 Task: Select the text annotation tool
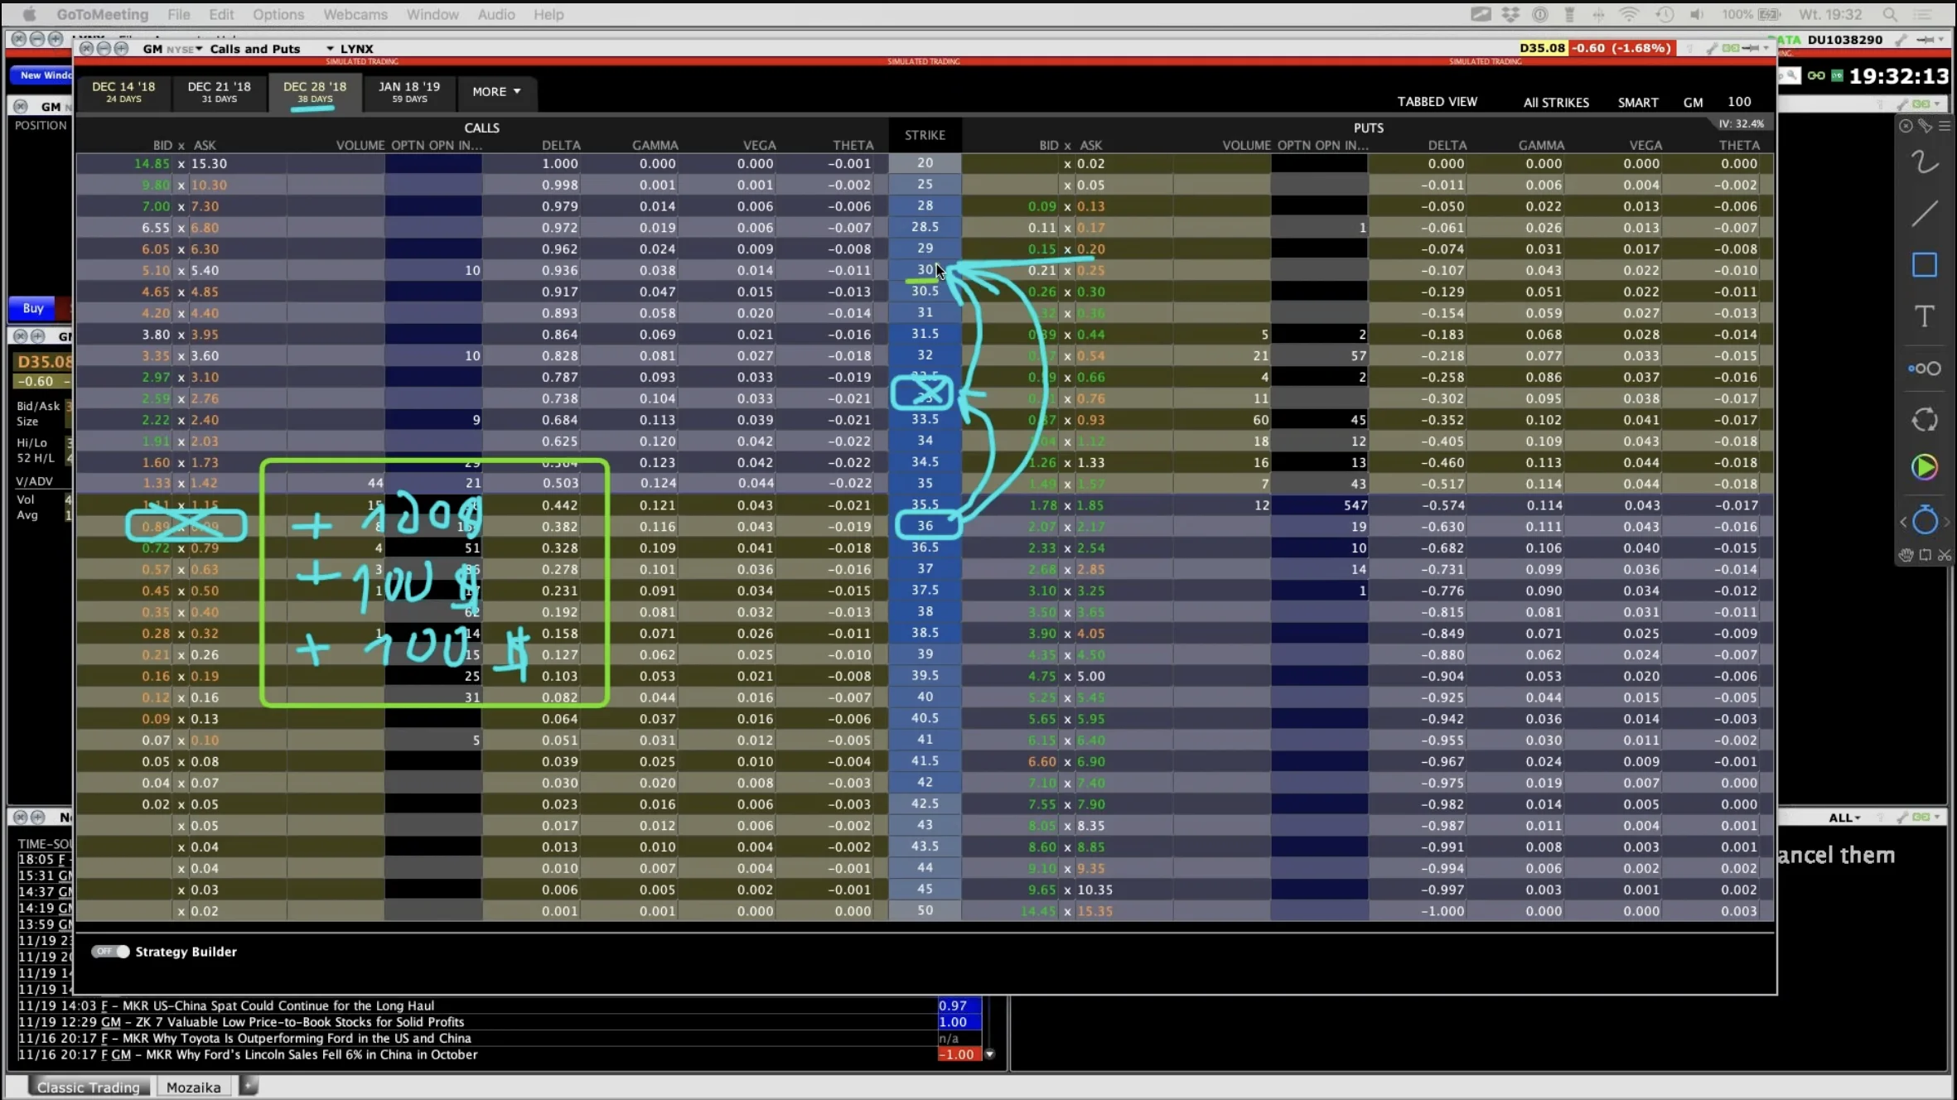(x=1924, y=316)
